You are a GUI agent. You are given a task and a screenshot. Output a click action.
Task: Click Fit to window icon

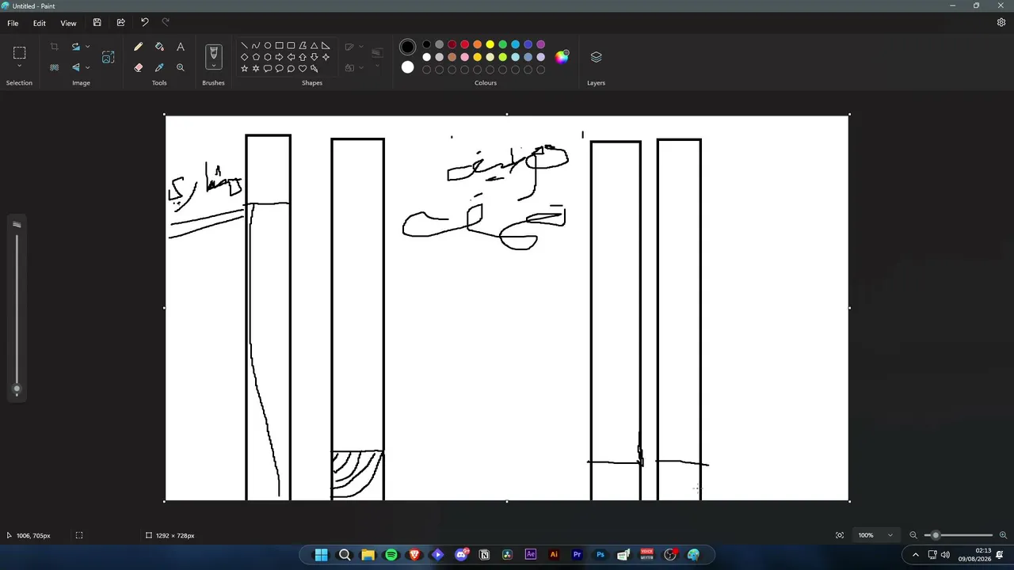coord(840,535)
